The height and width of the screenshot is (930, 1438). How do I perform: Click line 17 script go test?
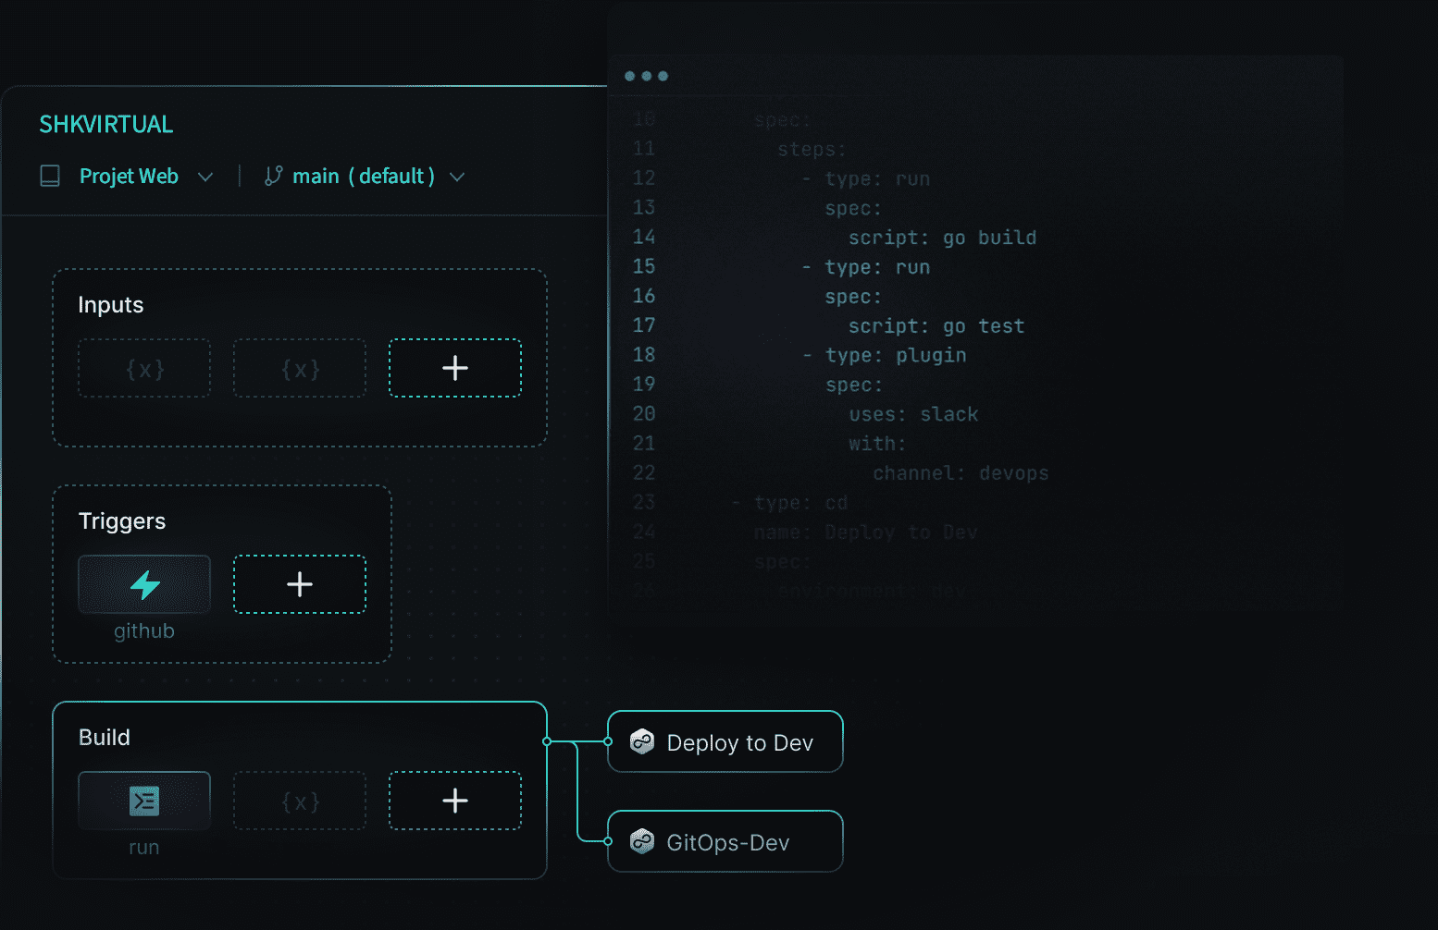[x=936, y=326]
